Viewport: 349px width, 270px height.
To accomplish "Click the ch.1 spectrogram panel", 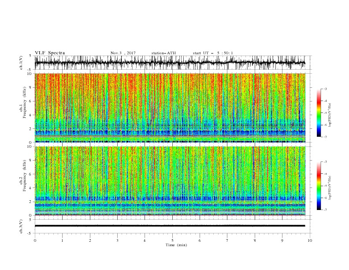I will pos(170,108).
